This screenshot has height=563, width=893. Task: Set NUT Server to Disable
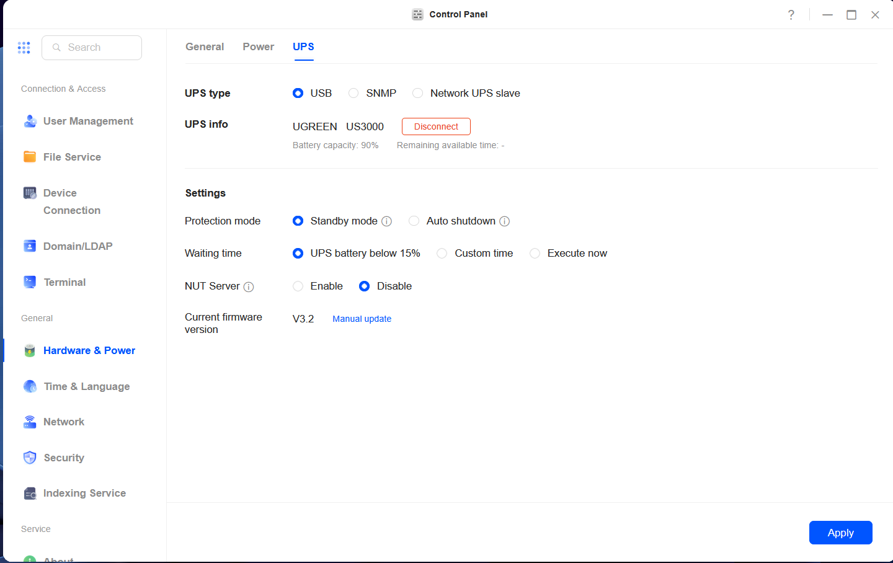[365, 286]
